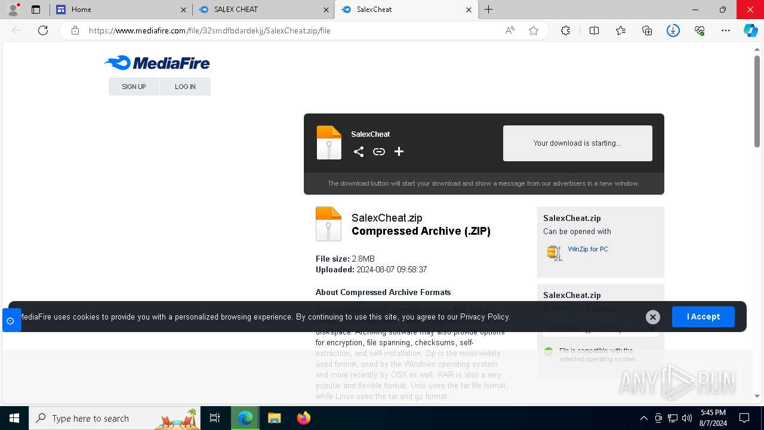Add SalexCheat to my files
The width and height of the screenshot is (764, 430).
(399, 152)
